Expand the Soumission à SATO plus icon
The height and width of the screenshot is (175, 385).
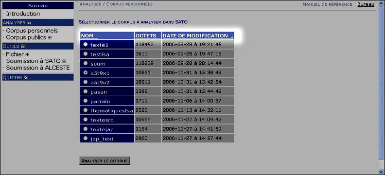click(x=64, y=61)
